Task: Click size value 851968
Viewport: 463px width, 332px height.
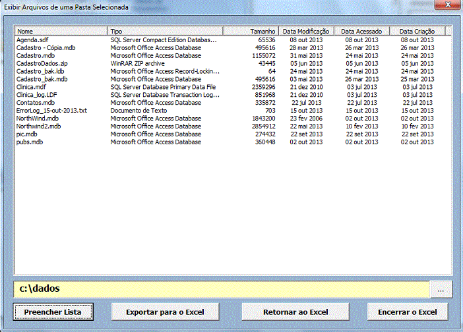Action: (265, 95)
